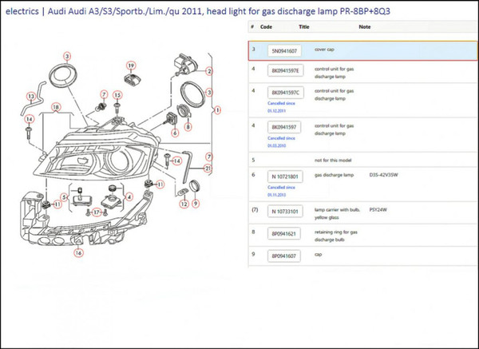Image resolution: width=479 pixels, height=349 pixels.
Task: Select callout 2 next to the bulb socket
Action: 209,71
